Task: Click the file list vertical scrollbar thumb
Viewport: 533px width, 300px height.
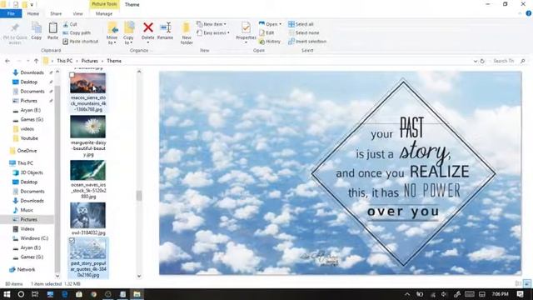Action: point(139,195)
